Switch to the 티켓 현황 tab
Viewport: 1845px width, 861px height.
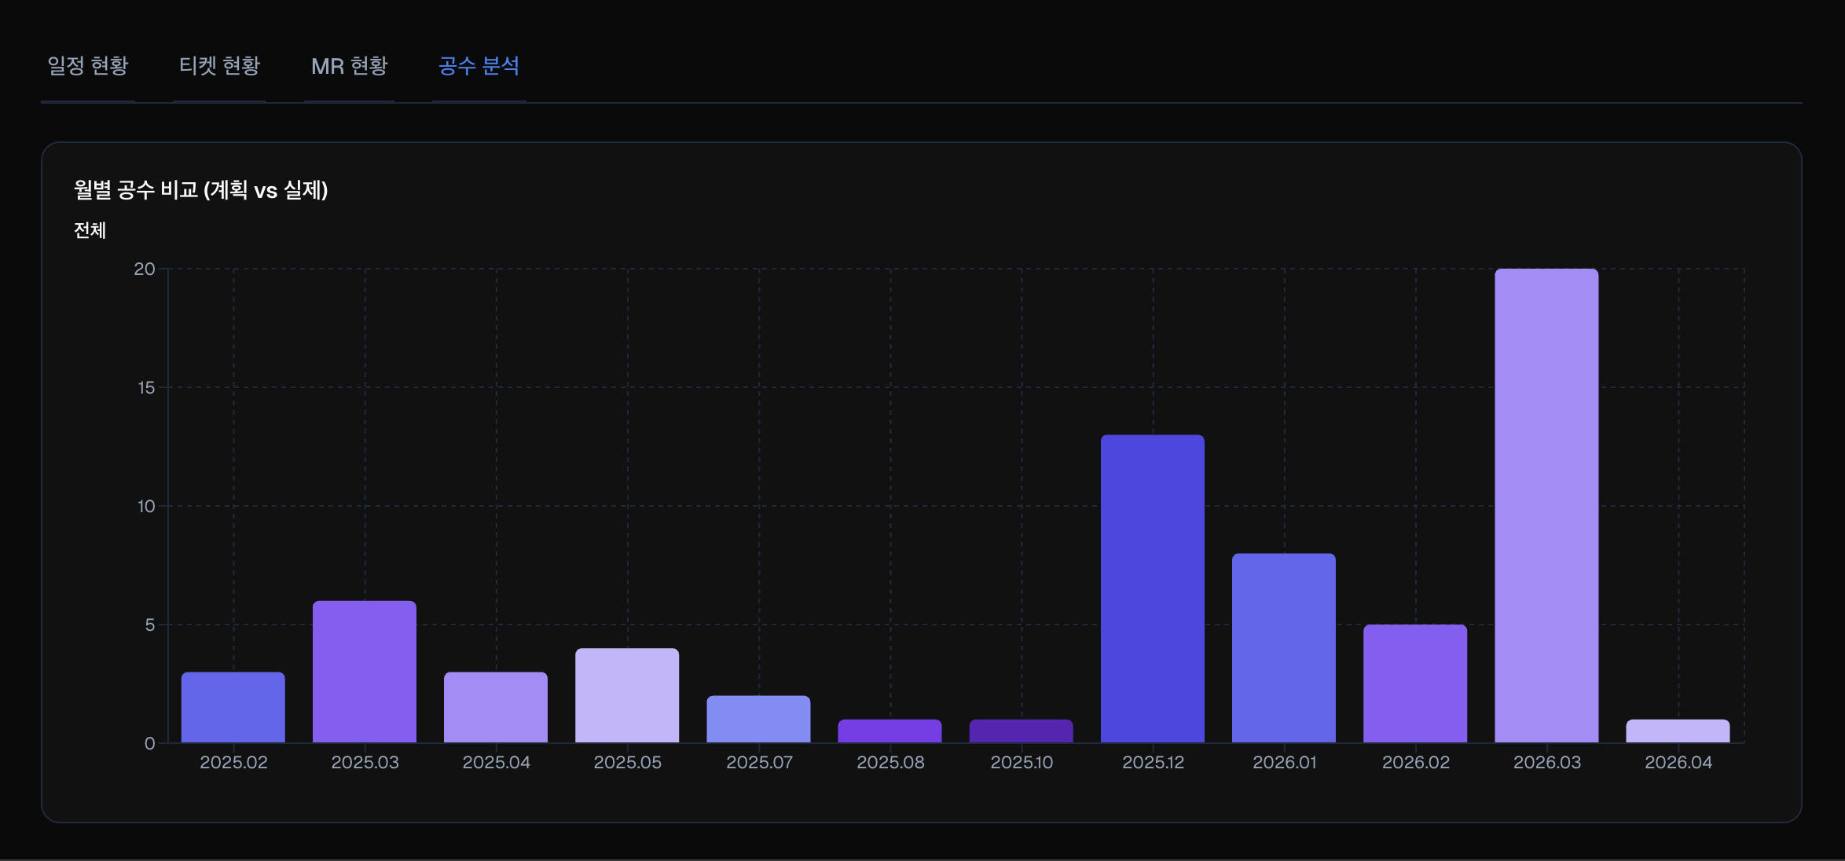219,66
